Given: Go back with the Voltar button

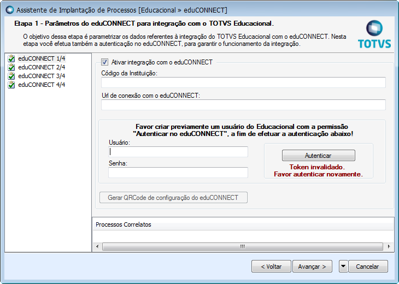Looking at the screenshot, I should [271, 267].
